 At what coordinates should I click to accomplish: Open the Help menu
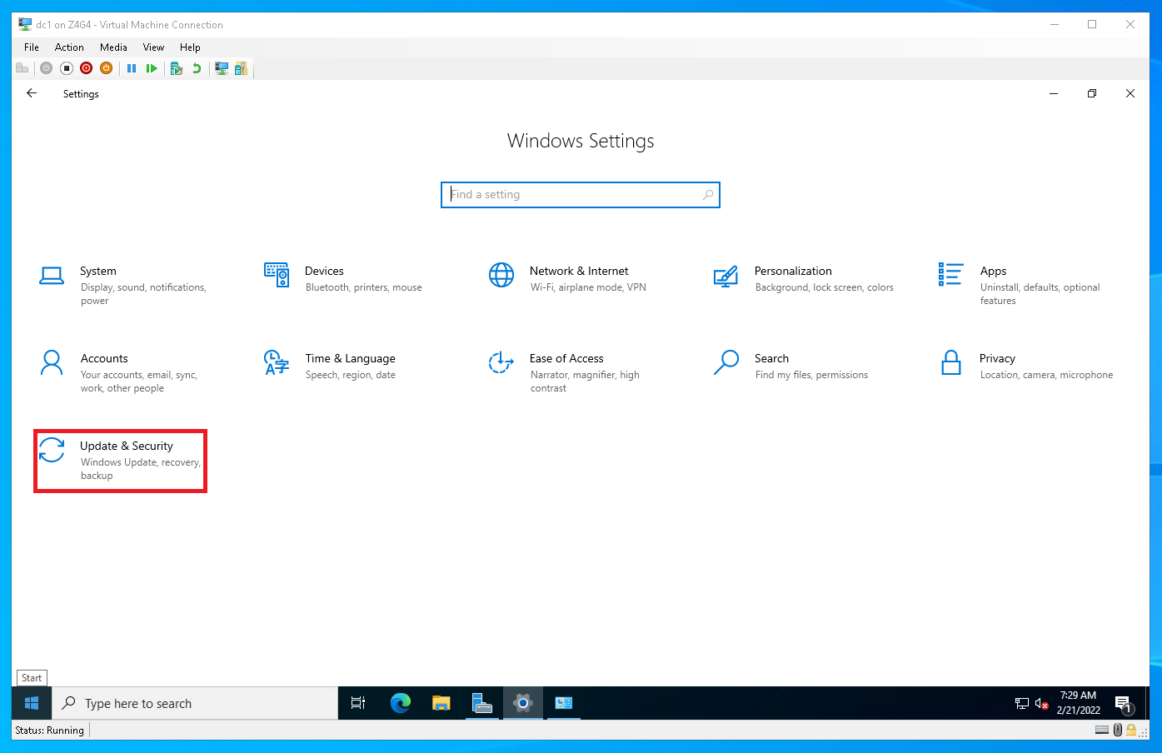190,47
